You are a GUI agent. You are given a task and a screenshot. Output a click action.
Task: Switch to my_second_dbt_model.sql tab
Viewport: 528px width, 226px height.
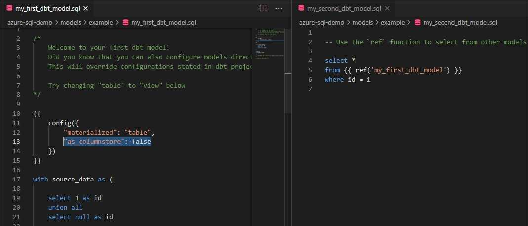tap(344, 9)
